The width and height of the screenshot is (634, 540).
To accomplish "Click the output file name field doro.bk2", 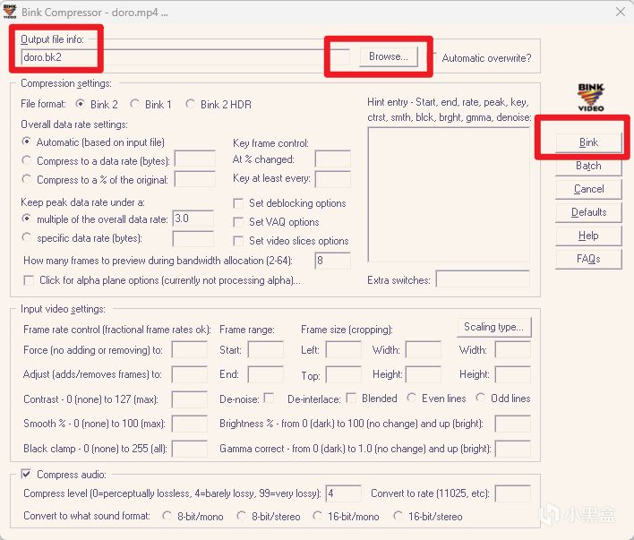I will point(184,57).
